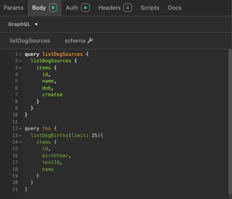Viewport: 232px width, 199px height.
Task: Click the 'limit' argument name
Action: 78,135
